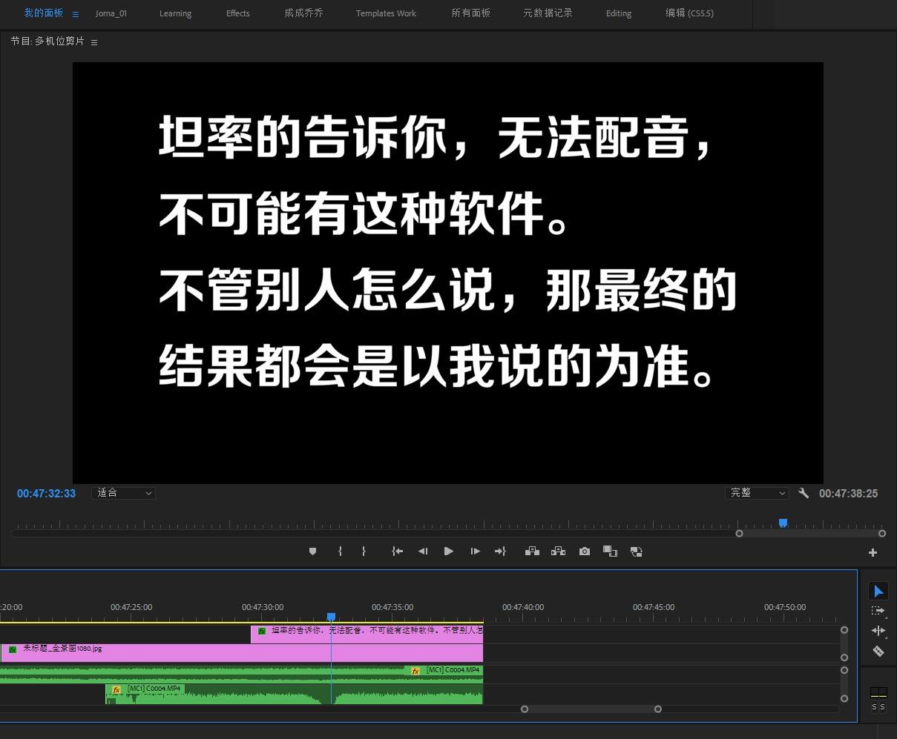
Task: Open the 完整 playback resolution dropdown
Action: 756,492
